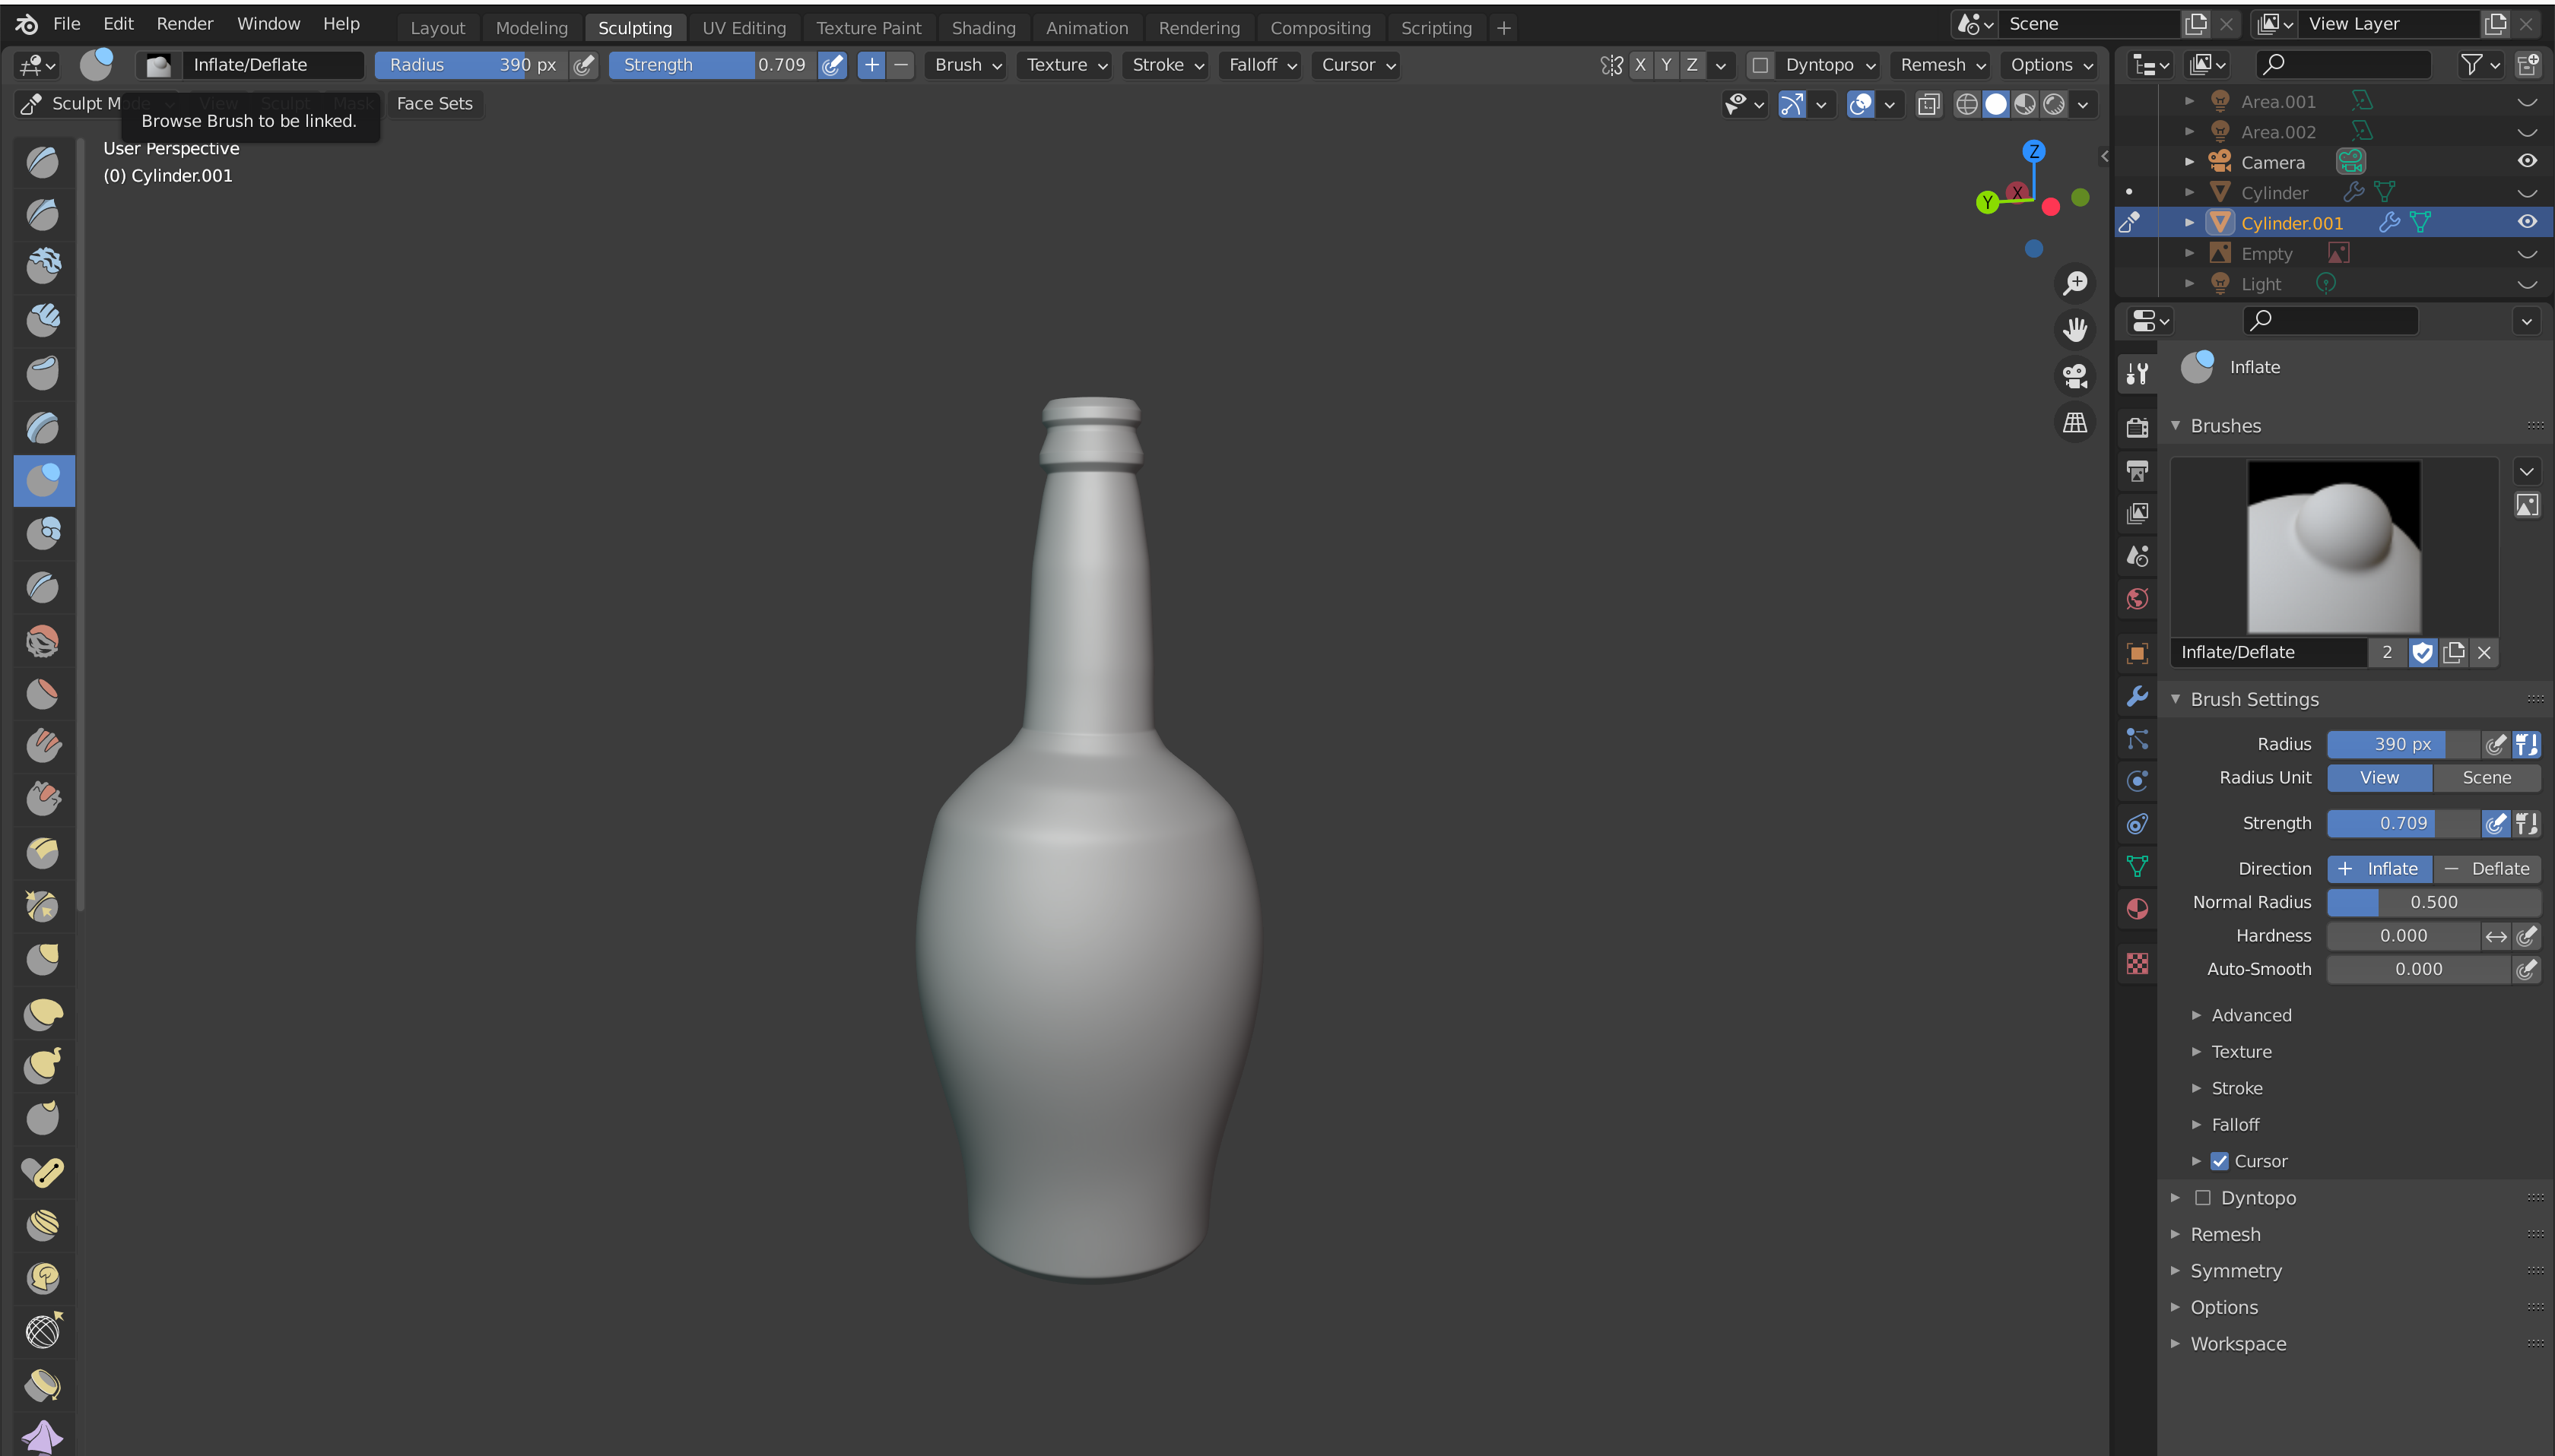Select the pan hand viewport icon
The image size is (2555, 1456).
[2075, 329]
